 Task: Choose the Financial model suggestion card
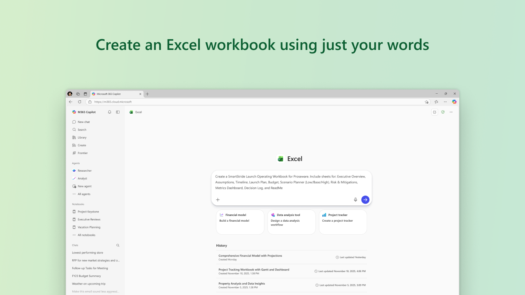tap(240, 222)
